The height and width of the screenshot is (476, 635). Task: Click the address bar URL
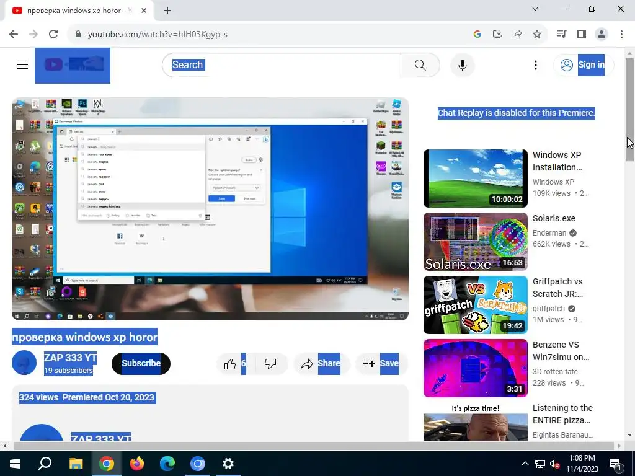tap(158, 35)
